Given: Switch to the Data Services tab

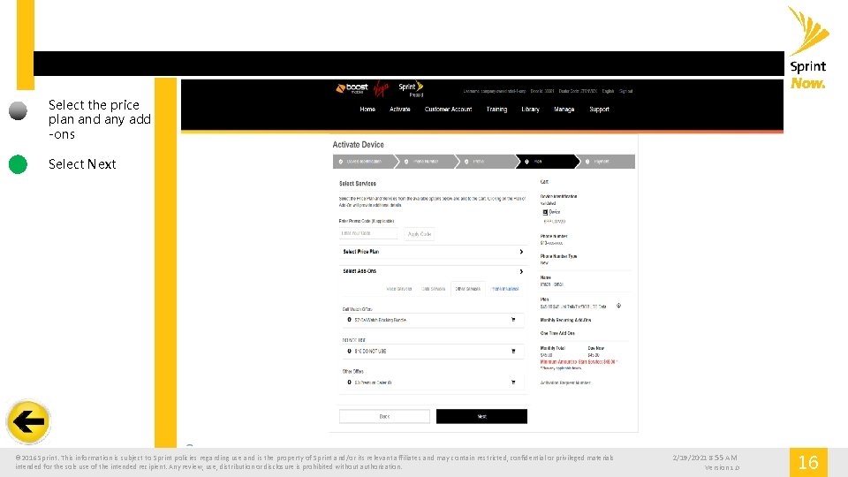Looking at the screenshot, I should point(433,289).
